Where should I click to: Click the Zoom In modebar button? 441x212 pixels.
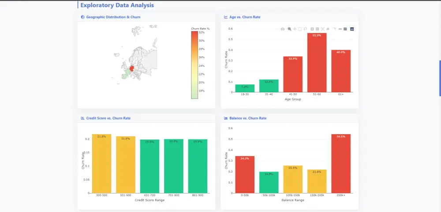pyautogui.click(x=312, y=29)
